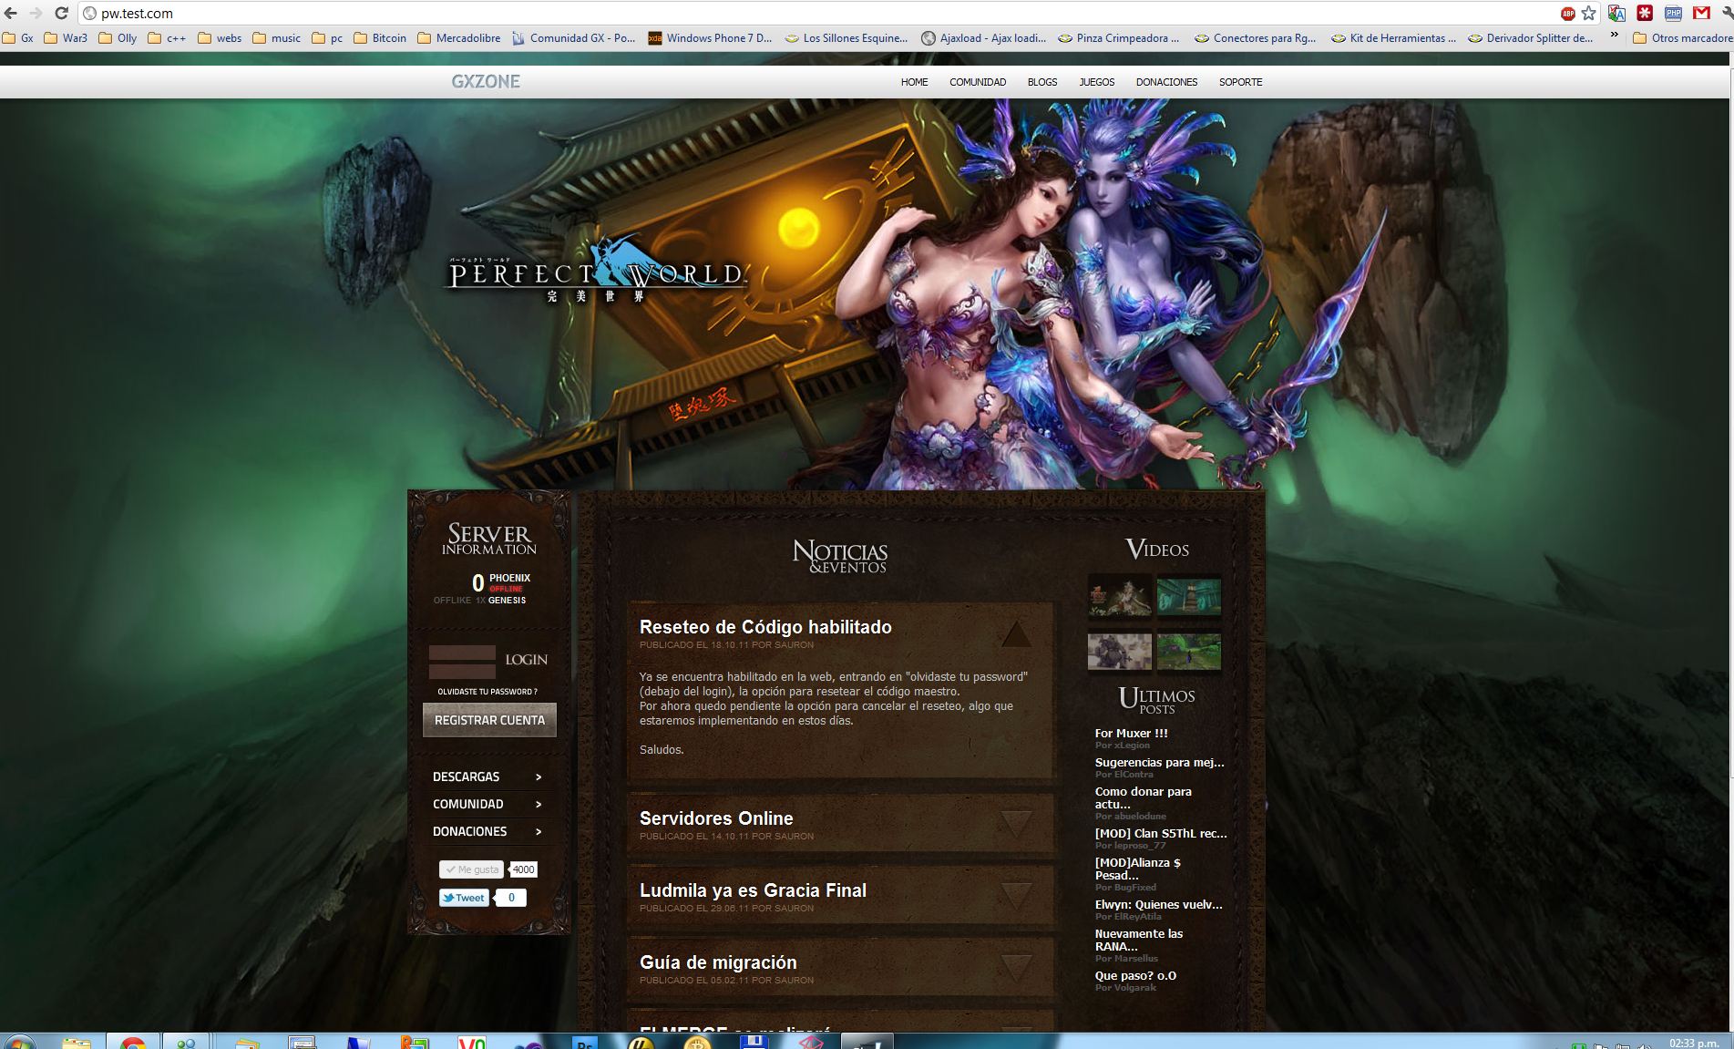Open the pc bookmarks folder

coord(327,38)
